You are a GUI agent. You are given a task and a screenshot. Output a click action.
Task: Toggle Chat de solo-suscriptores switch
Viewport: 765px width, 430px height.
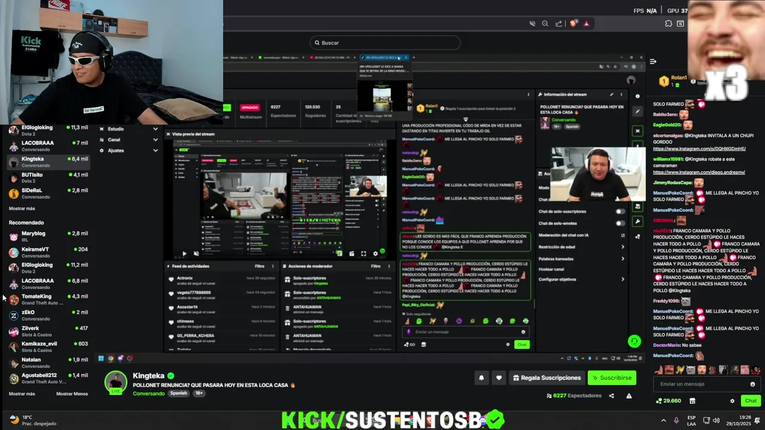coord(620,211)
